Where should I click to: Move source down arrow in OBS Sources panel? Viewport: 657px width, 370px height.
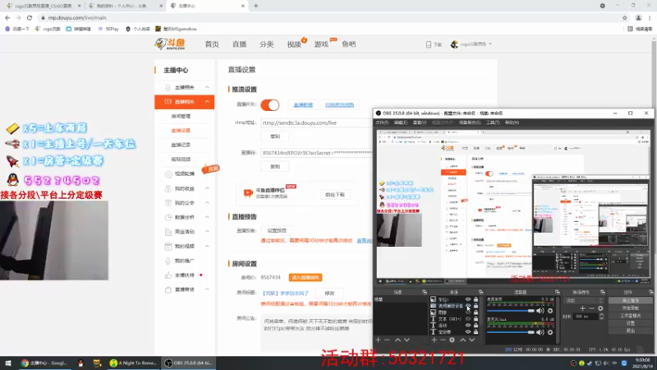click(471, 340)
